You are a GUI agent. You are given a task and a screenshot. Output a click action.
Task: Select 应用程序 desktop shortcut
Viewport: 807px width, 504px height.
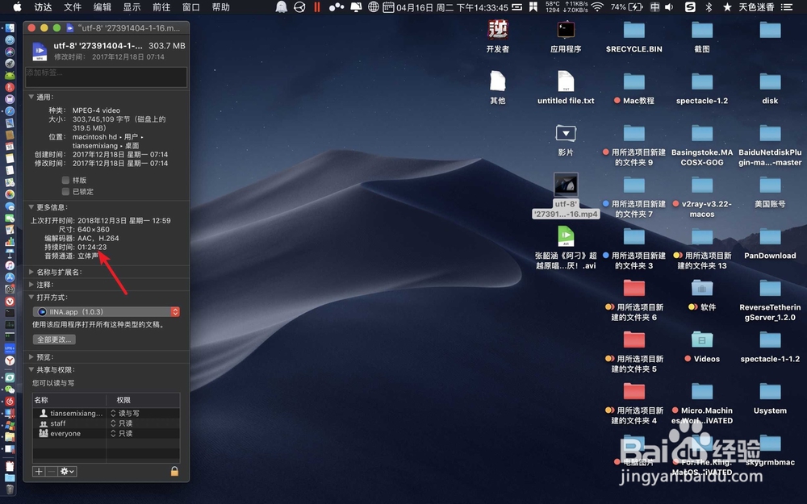(566, 36)
